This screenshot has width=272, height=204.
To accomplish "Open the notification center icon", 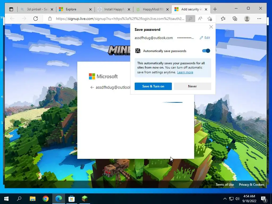I will pyautogui.click(x=264, y=199).
